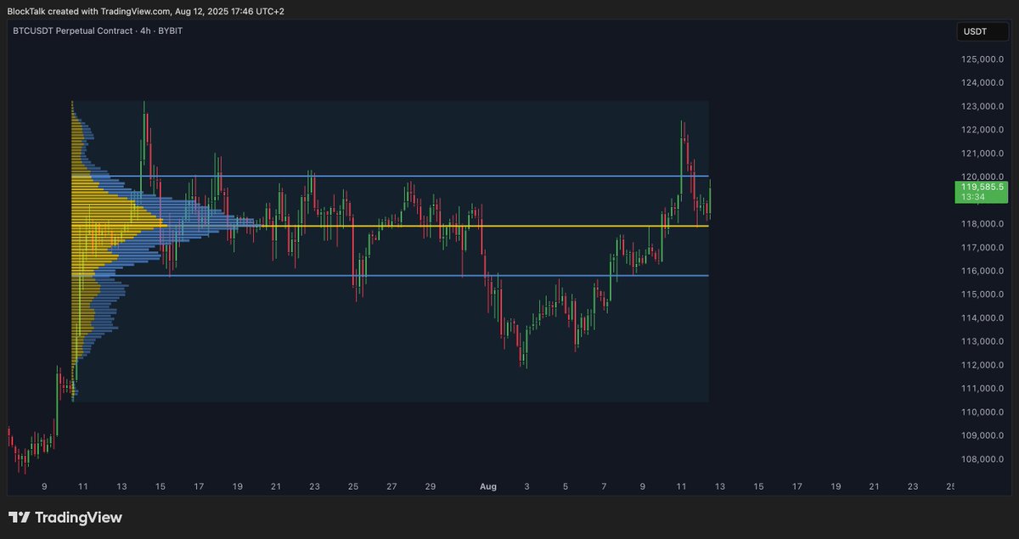Click the 114,000.0 price axis label

983,318
